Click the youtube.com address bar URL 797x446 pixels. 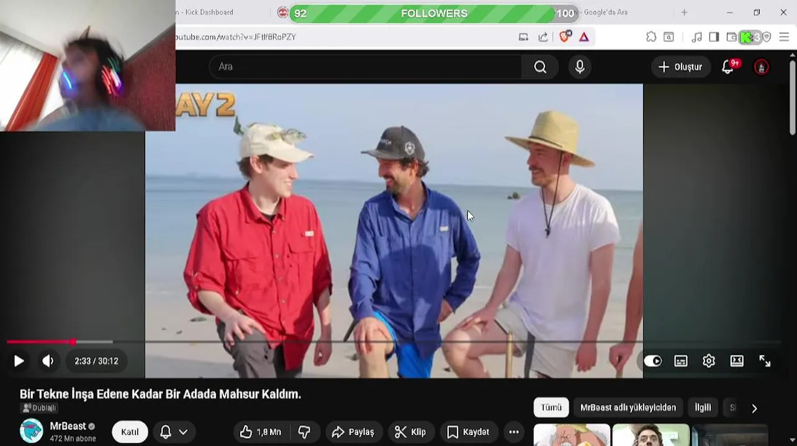(x=236, y=37)
